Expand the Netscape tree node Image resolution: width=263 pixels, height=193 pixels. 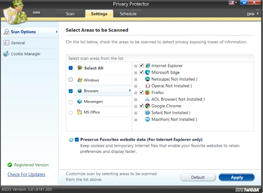click(136, 80)
